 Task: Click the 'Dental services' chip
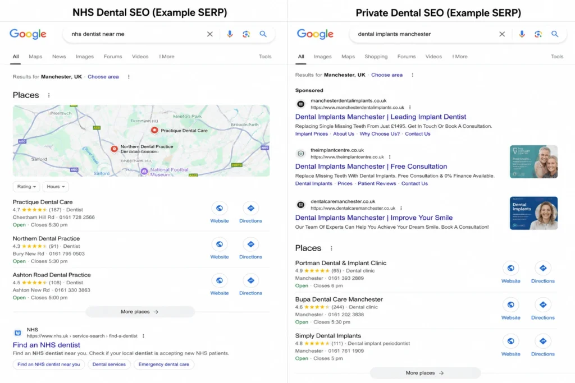coord(109,364)
